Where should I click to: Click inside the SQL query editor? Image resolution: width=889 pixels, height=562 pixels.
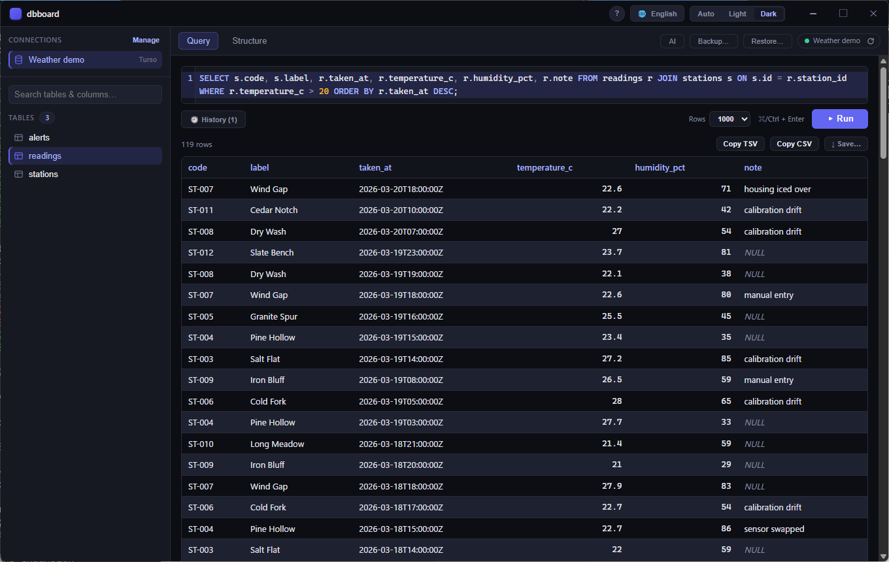click(x=524, y=85)
